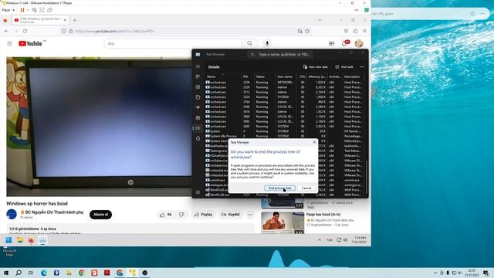Open Firefox extensions icon
Image resolution: width=494 pixels, height=278 pixels.
[355, 31]
